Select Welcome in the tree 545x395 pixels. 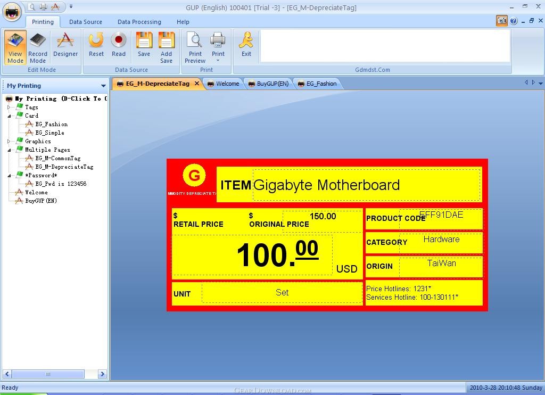(36, 192)
